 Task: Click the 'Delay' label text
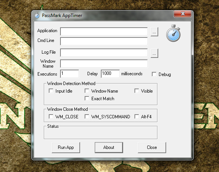[93, 74]
